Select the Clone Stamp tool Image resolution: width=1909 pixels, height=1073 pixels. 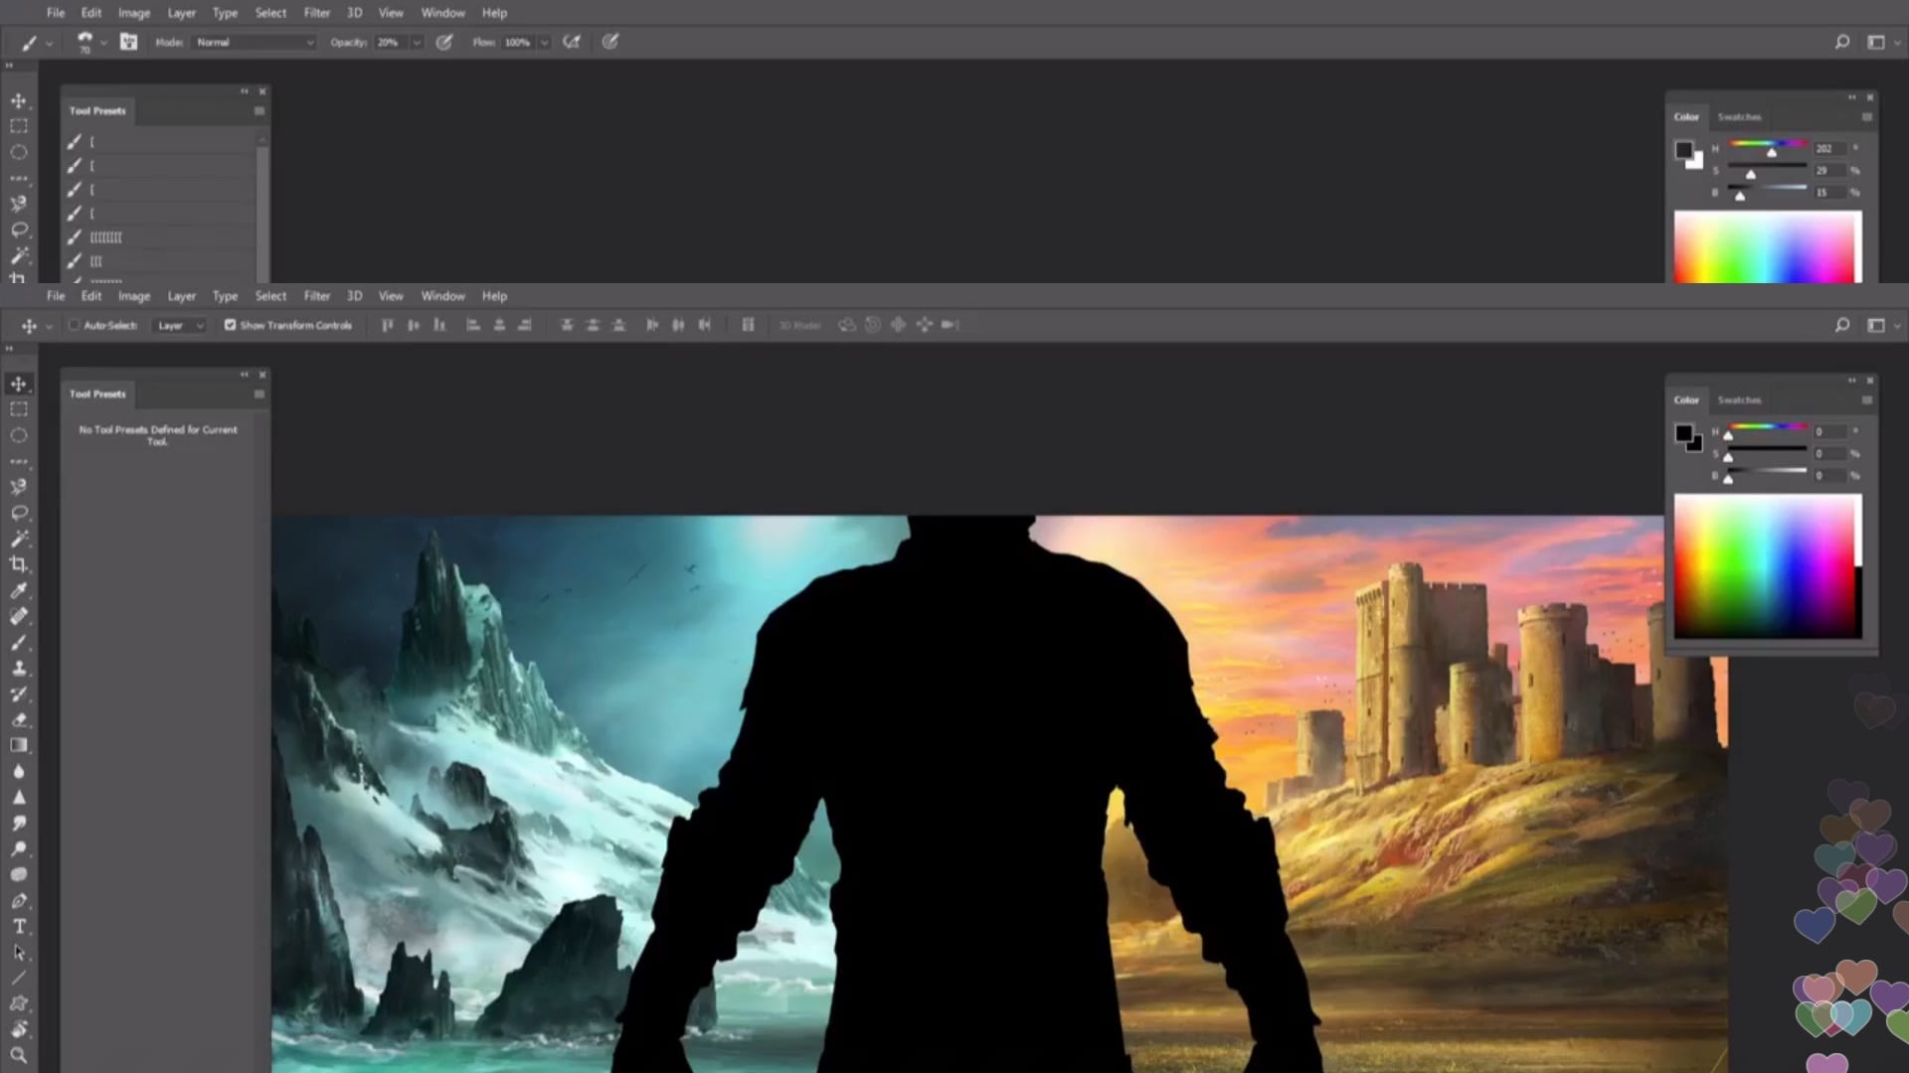coord(19,668)
